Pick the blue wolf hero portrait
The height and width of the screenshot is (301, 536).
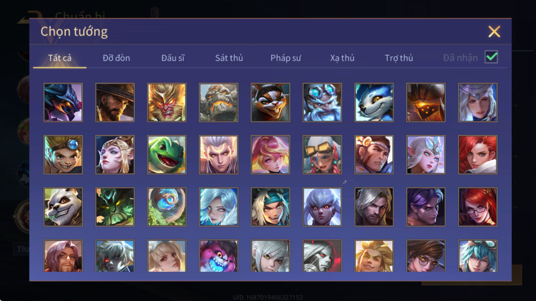[x=374, y=102]
